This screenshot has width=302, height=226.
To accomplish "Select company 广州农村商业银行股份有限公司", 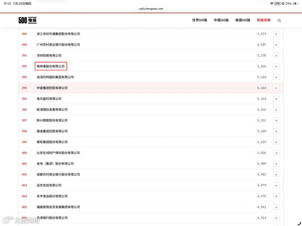I will pyautogui.click(x=58, y=45).
